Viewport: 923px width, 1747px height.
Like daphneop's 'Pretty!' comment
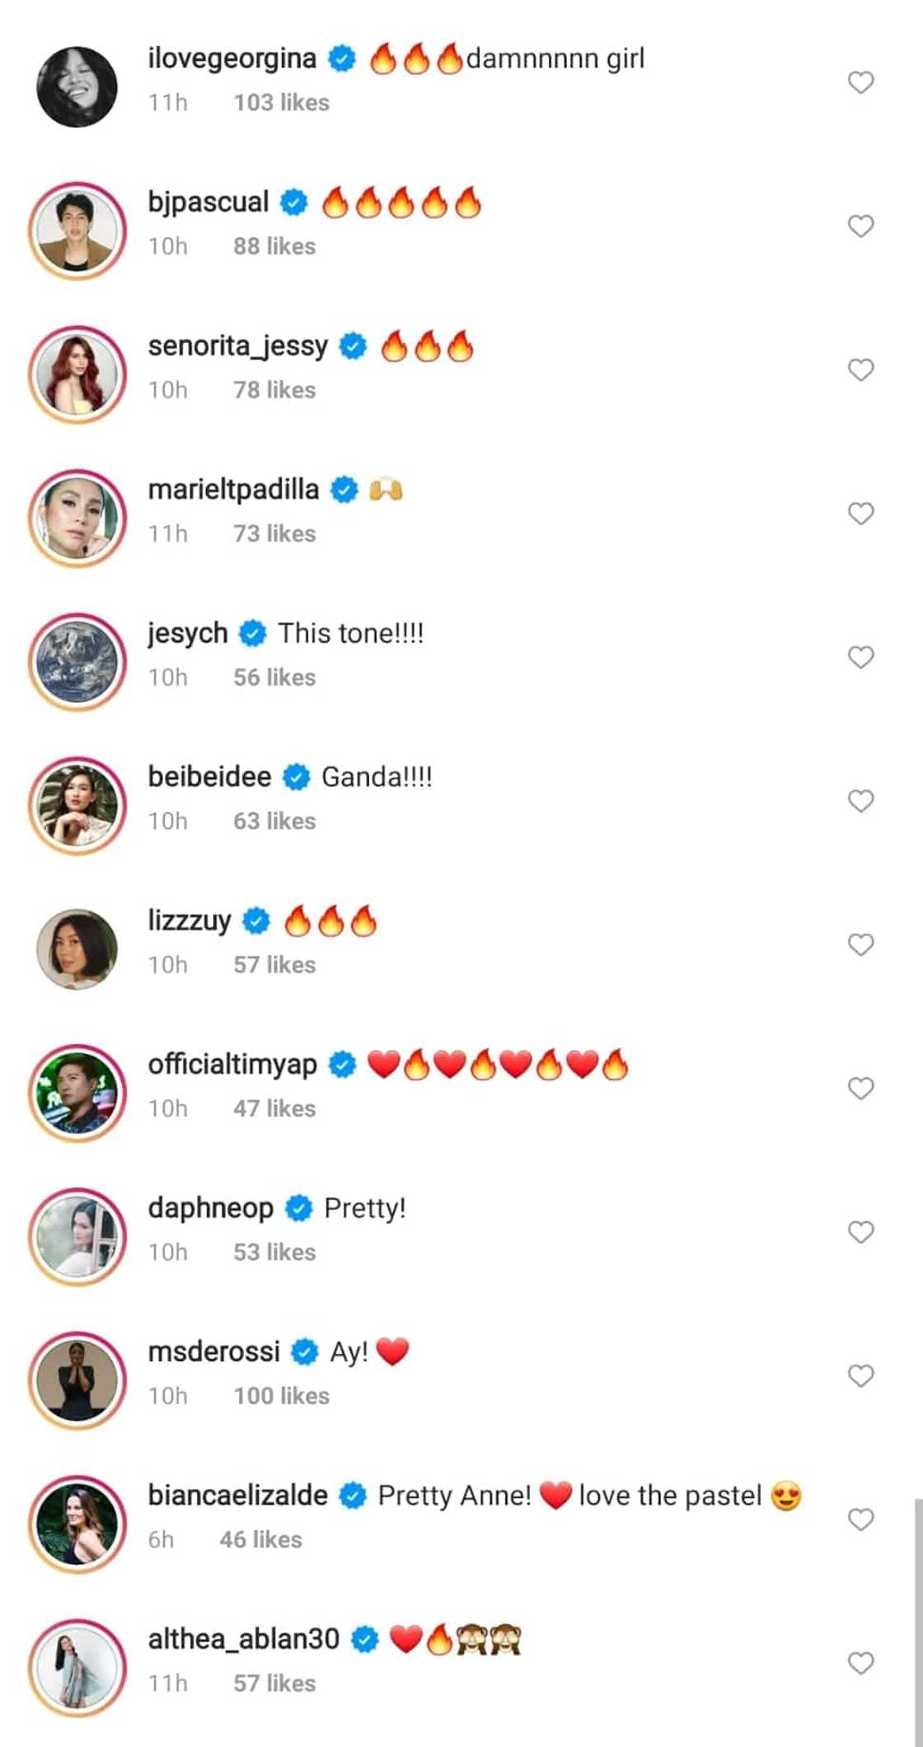point(860,1232)
